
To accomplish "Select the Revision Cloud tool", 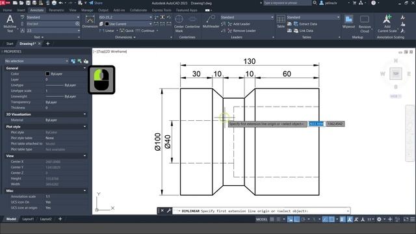I will tap(365, 24).
